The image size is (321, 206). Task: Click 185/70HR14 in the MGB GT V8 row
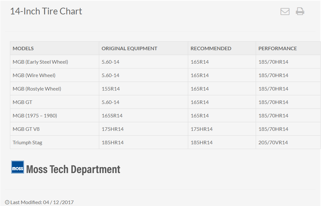click(x=273, y=129)
